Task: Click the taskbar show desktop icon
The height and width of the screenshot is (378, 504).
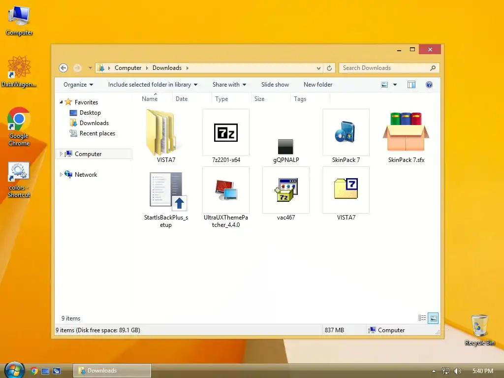Action: pyautogui.click(x=45, y=371)
